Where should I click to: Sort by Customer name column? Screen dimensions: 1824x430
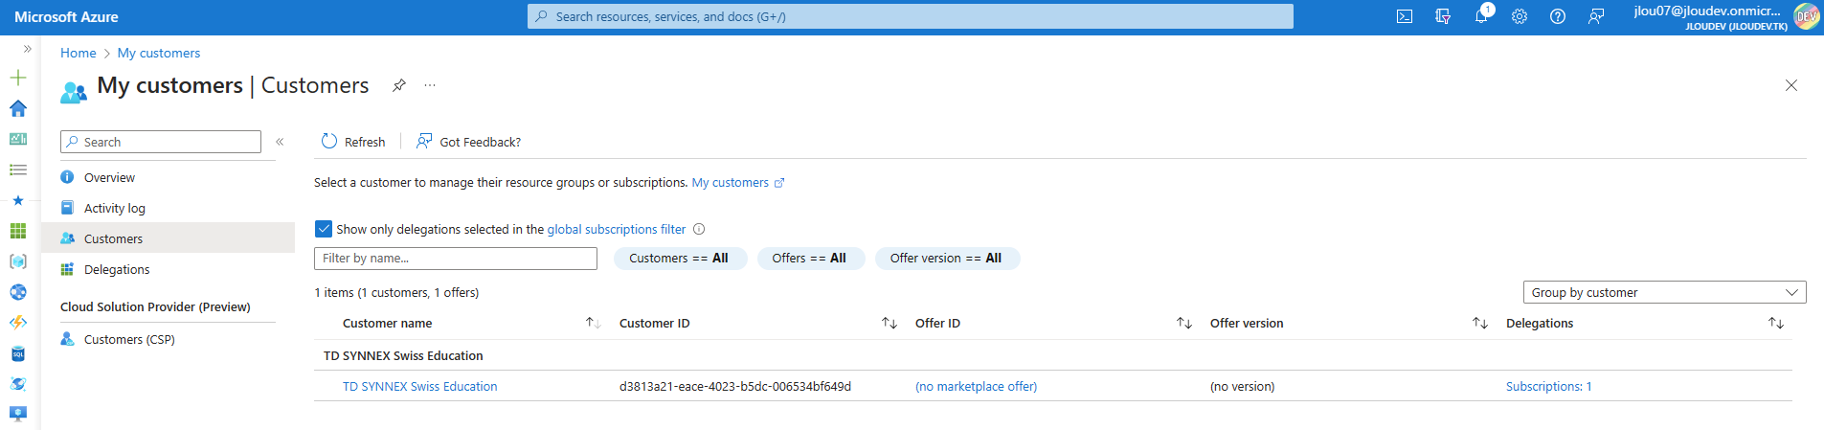pyautogui.click(x=593, y=324)
